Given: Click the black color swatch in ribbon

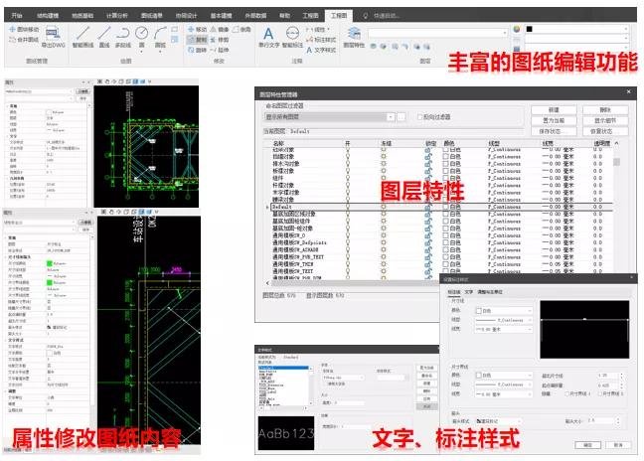Looking at the screenshot, I should 529,29.
